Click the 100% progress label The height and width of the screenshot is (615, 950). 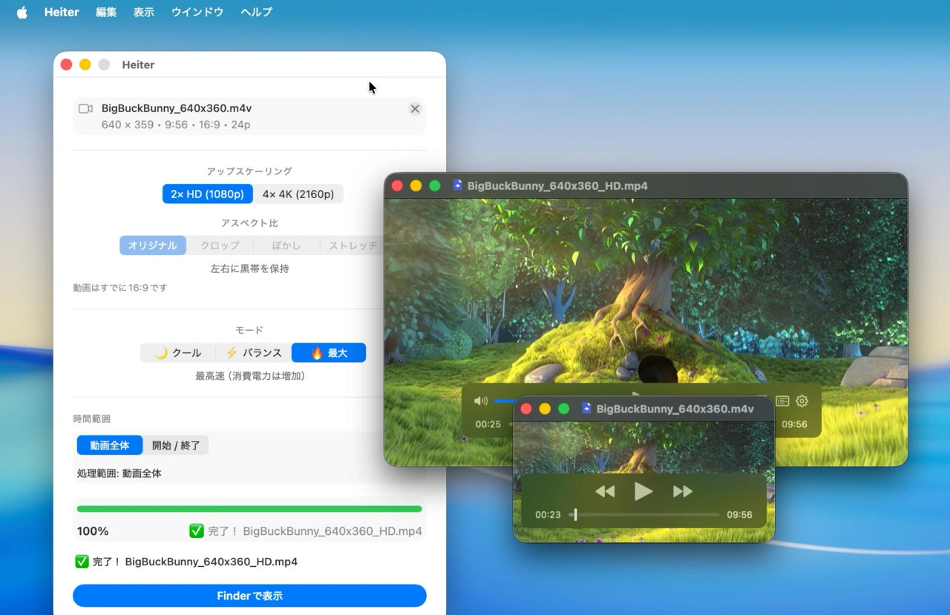(93, 531)
